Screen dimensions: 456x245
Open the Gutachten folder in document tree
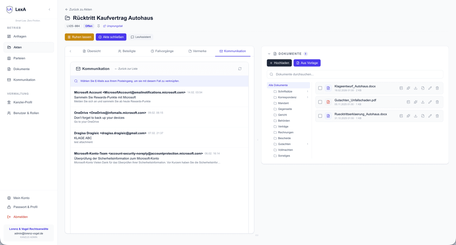(x=284, y=144)
